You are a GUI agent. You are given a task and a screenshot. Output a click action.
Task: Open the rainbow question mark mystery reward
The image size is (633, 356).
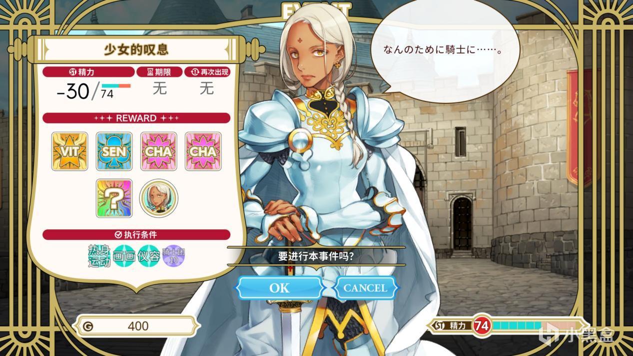coord(114,198)
